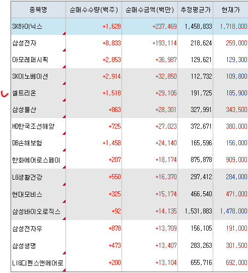248x273 pixels.
Task: Sort by 순매수수량(백주) column header
Action: click(x=94, y=10)
